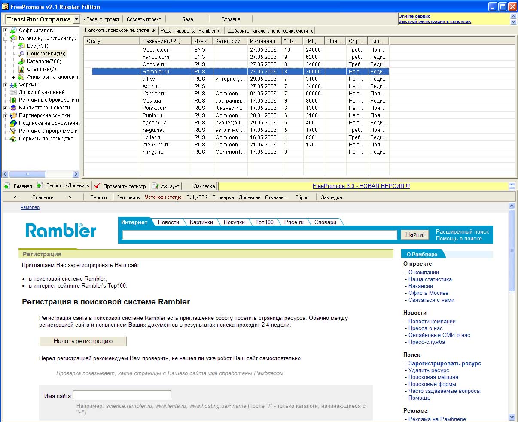Image resolution: width=518 pixels, height=422 pixels.
Task: Open the Редакт. проект menu
Action: click(102, 19)
